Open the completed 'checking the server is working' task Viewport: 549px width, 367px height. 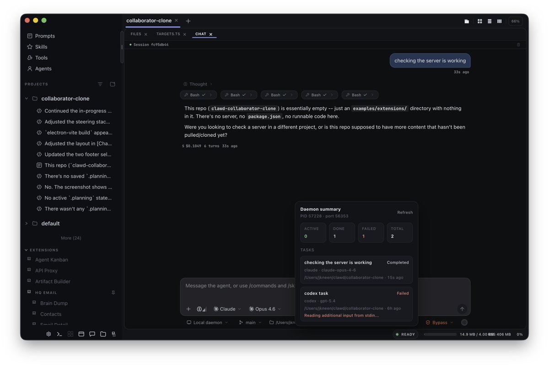[x=356, y=270]
